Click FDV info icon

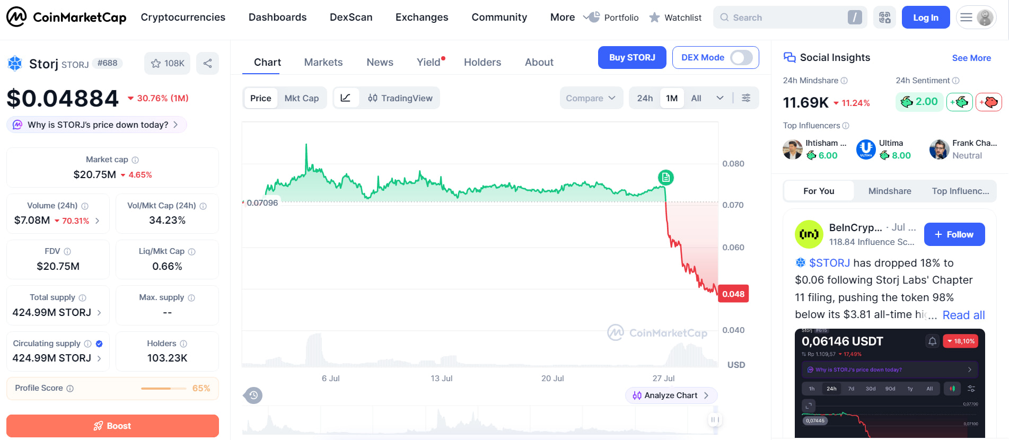coord(67,252)
